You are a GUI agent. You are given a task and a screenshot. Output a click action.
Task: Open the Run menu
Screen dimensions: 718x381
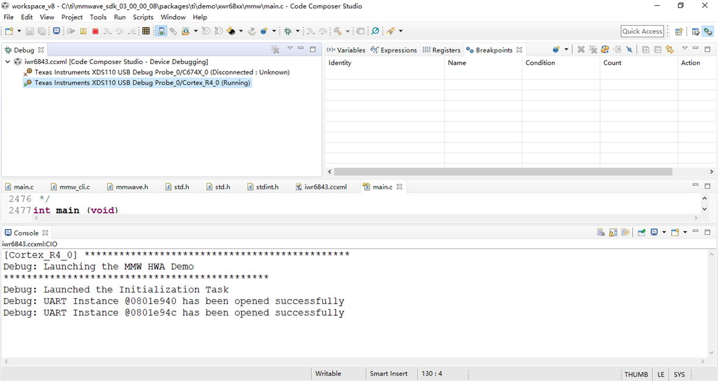pos(120,17)
